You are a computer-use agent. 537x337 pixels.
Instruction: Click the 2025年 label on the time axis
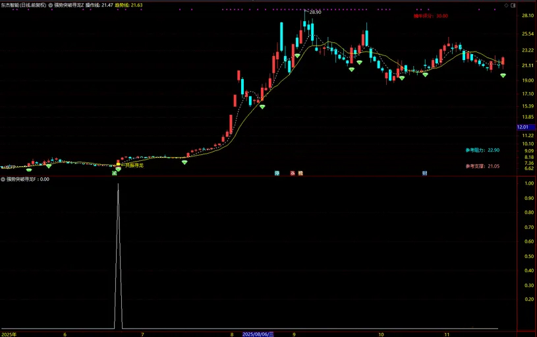(9, 334)
